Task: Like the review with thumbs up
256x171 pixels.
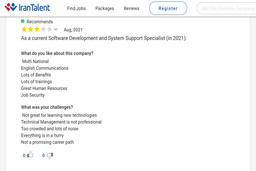Action: [x=30, y=155]
